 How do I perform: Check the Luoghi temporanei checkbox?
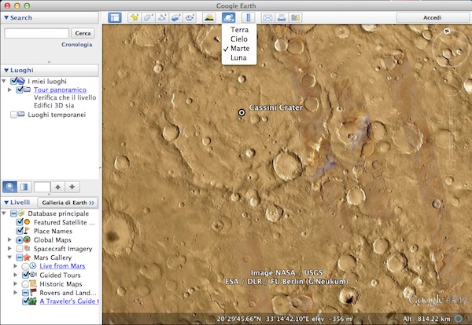pyautogui.click(x=13, y=115)
